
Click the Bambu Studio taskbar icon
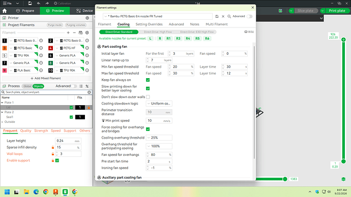[x=65, y=192]
